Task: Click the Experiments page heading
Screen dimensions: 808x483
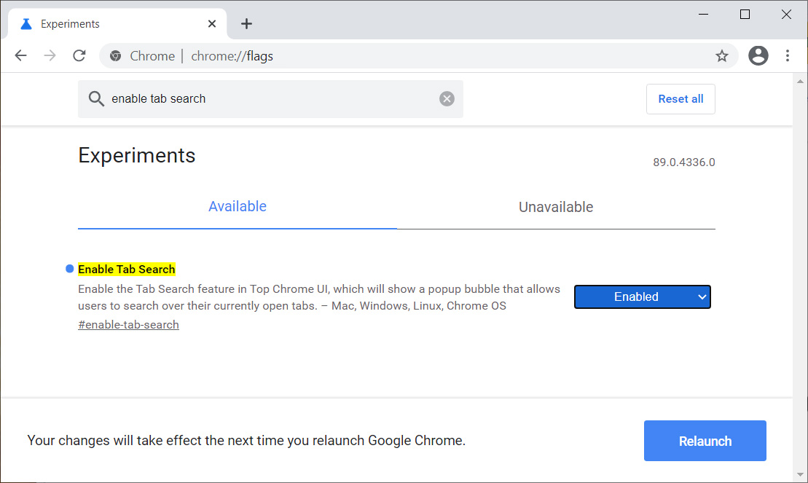Action: (136, 156)
